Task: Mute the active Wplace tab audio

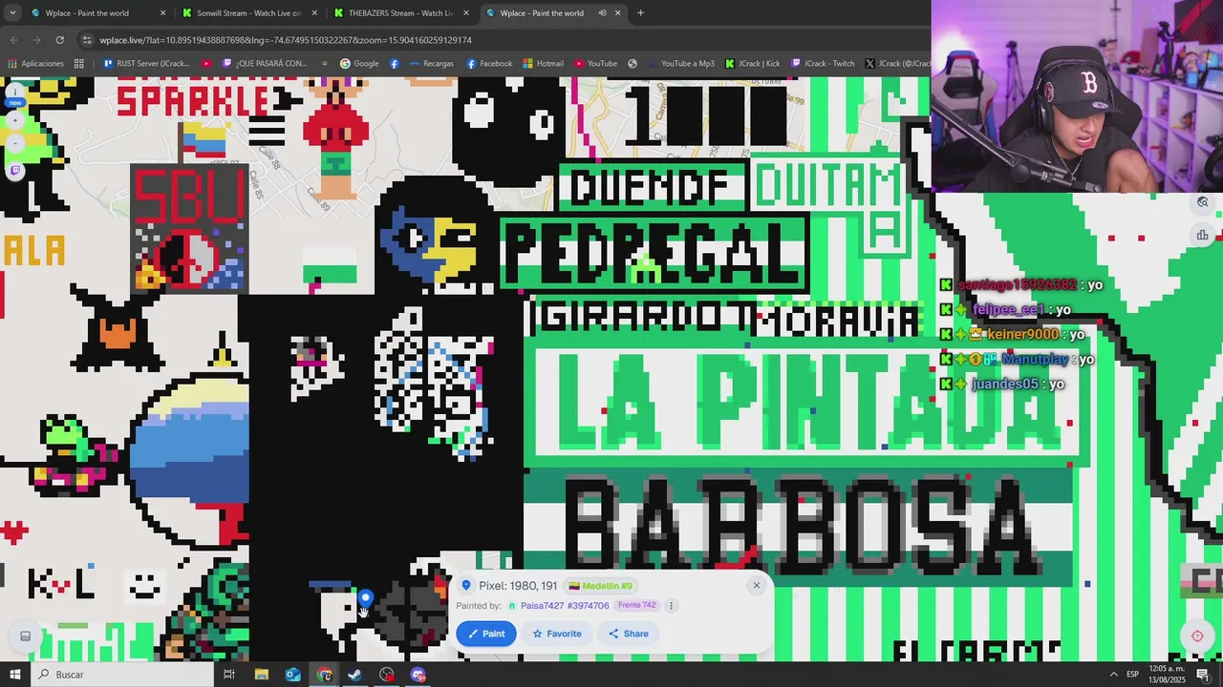Action: 602,13
